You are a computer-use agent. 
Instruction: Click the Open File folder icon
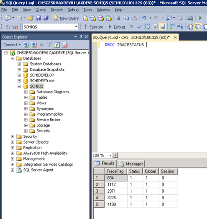31,18
